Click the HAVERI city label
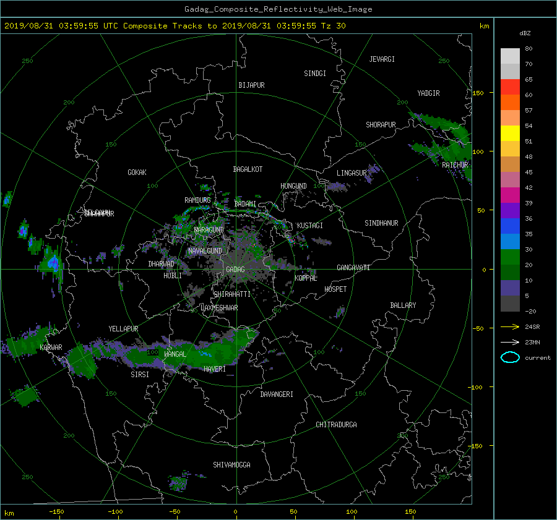 coord(215,369)
